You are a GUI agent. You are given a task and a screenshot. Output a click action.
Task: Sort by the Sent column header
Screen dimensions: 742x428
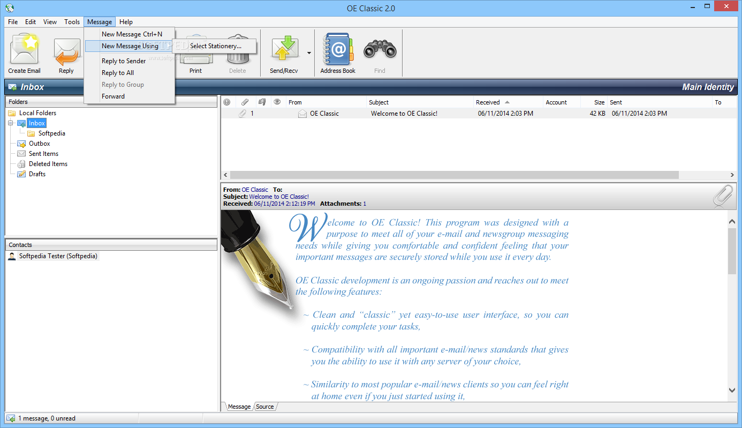tap(660, 102)
